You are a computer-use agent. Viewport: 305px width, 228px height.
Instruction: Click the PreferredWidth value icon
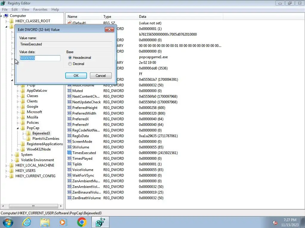pyautogui.click(x=69, y=113)
